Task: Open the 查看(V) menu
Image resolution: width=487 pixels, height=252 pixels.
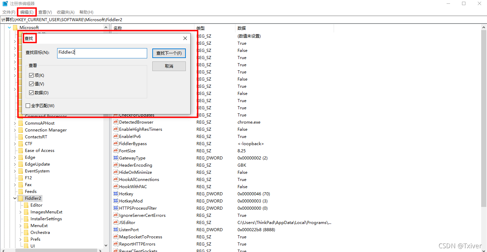Action: pyautogui.click(x=45, y=12)
